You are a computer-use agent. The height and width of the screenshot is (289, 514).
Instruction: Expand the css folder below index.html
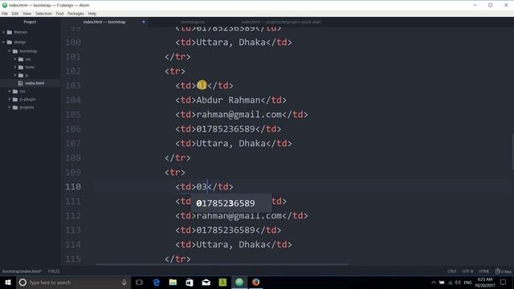(x=10, y=92)
